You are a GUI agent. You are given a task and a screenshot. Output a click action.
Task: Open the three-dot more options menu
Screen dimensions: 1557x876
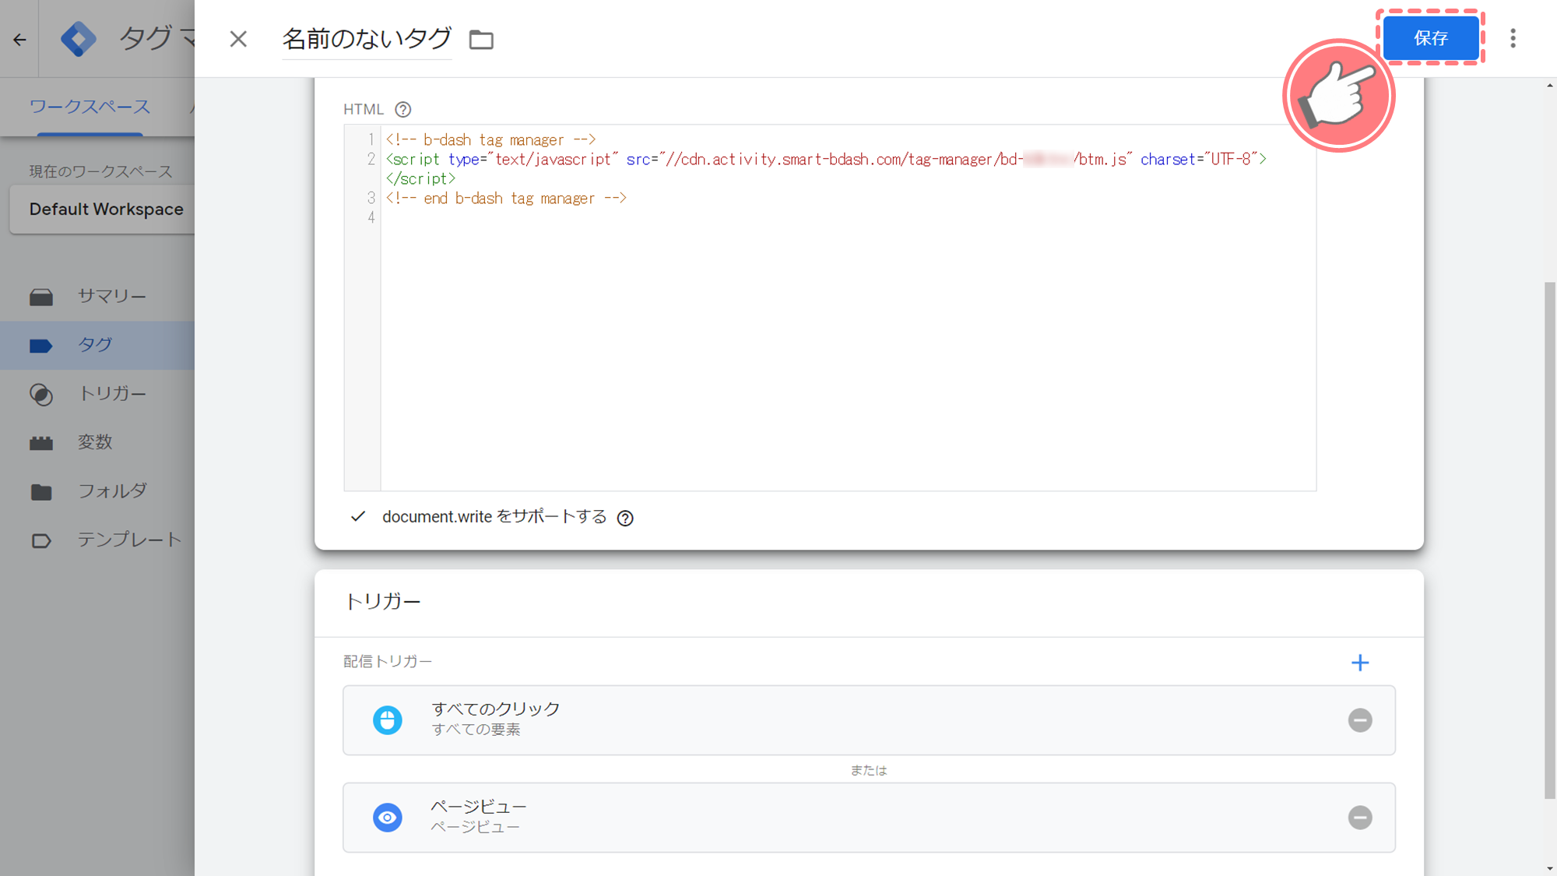pyautogui.click(x=1513, y=38)
